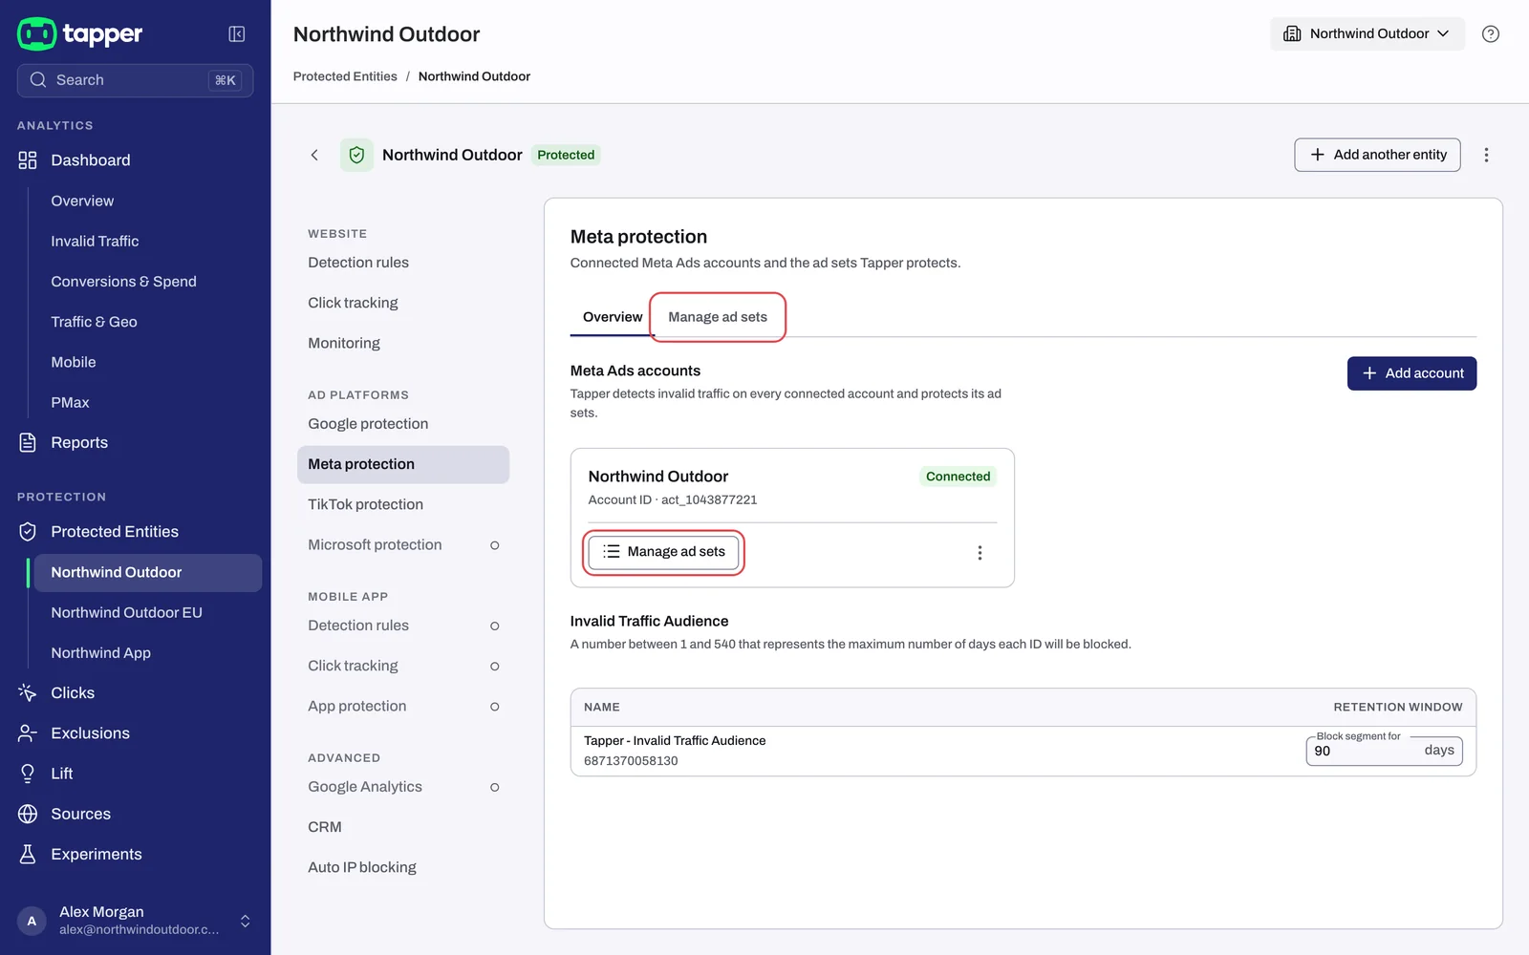The width and height of the screenshot is (1529, 955).
Task: Collapse the sidebar panel icon
Action: click(x=237, y=34)
